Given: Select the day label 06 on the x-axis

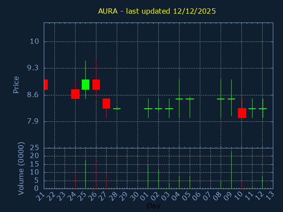Looking at the screenshot, I should click(196, 196).
